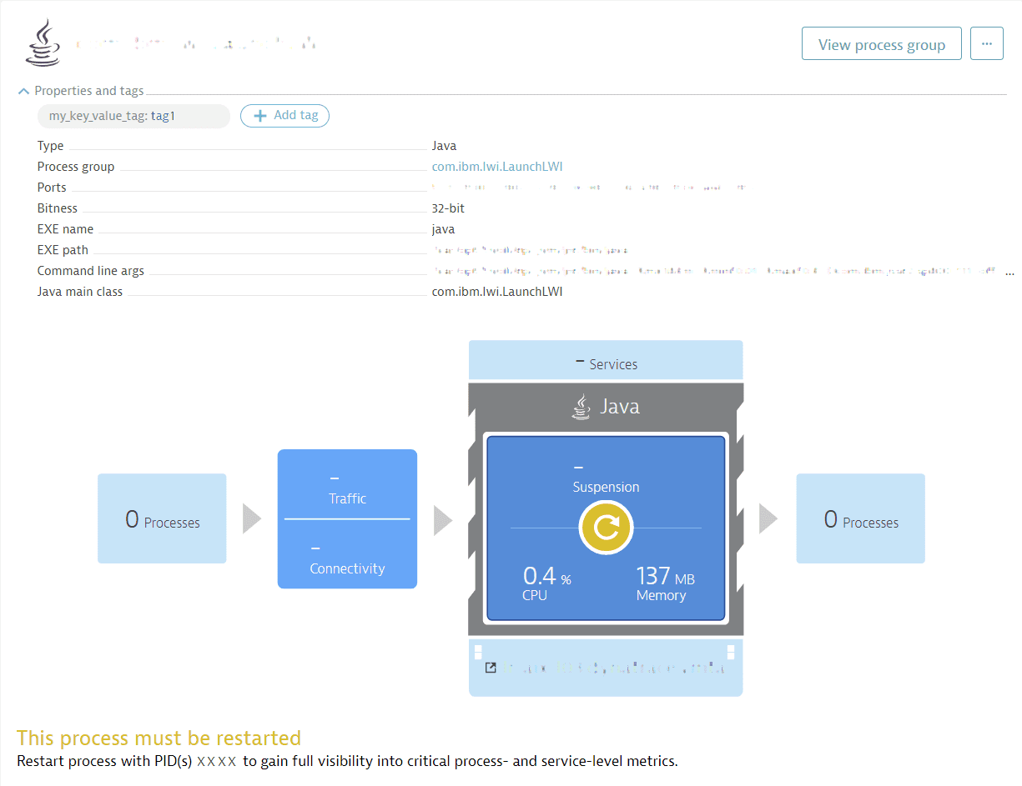Open the com.ibm.lwi.LaunchLWI process group link
Viewport: 1022px width, 786px height.
(x=497, y=167)
